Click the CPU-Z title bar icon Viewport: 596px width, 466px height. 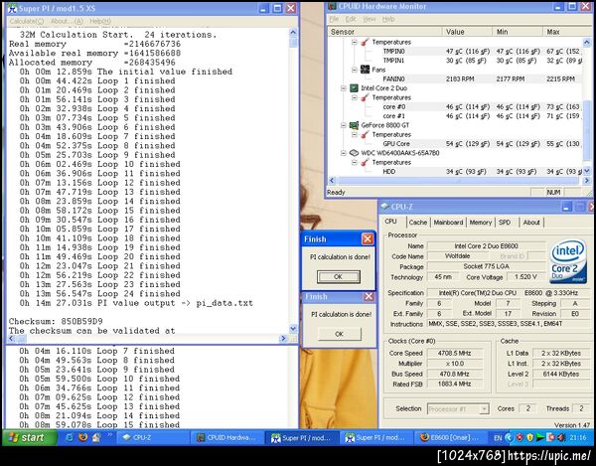(385, 207)
